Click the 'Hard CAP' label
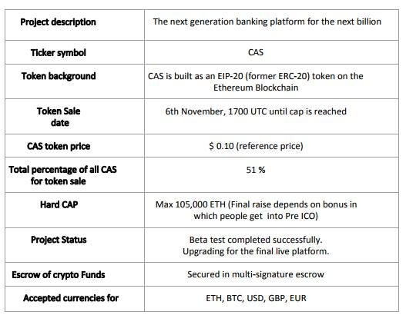 point(59,204)
